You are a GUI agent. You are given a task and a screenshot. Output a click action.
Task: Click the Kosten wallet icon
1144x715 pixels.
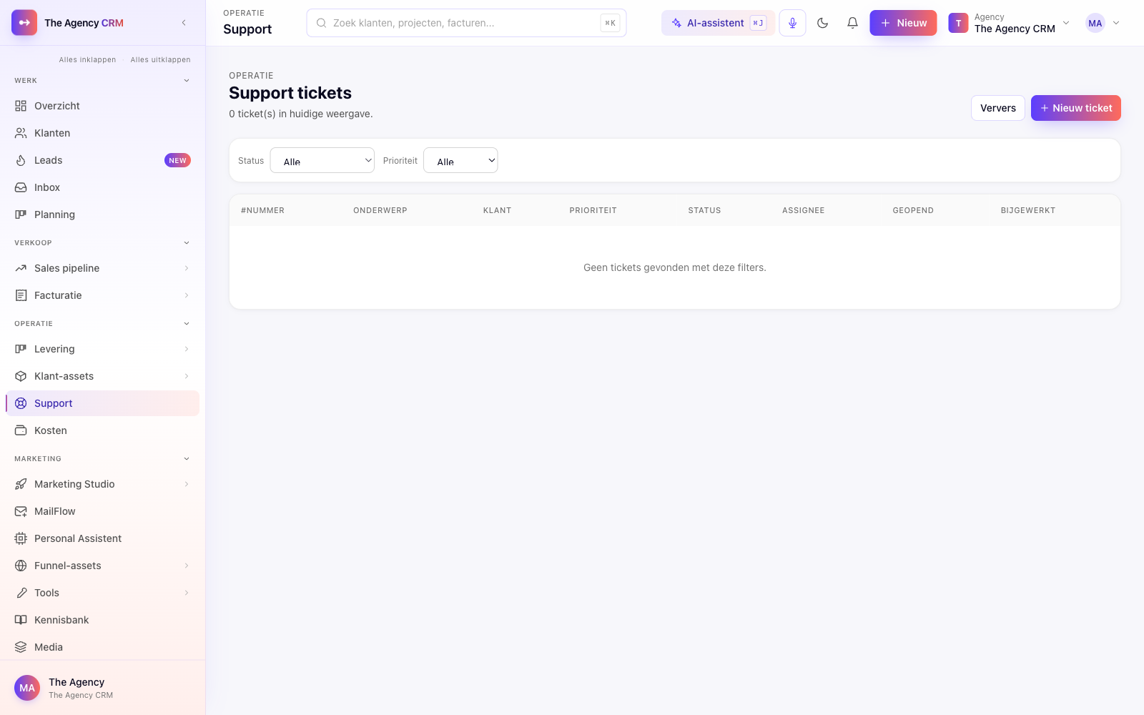point(21,430)
